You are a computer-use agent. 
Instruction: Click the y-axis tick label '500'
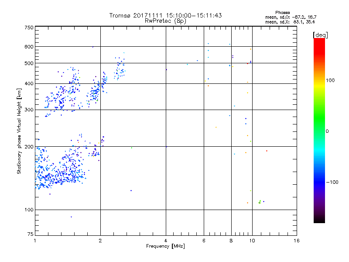pyautogui.click(x=29, y=63)
